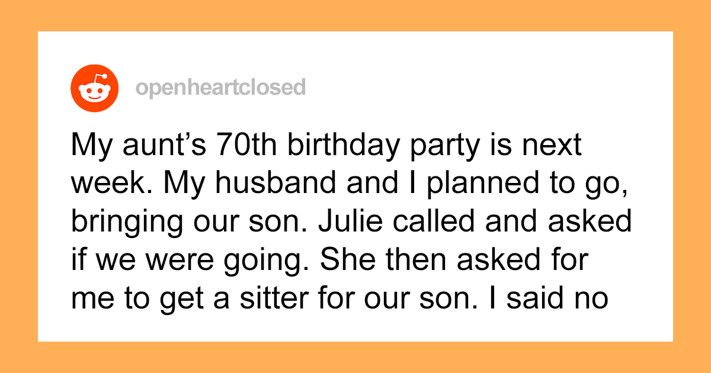Click the orange border below the card
711x373 pixels.
click(355, 358)
